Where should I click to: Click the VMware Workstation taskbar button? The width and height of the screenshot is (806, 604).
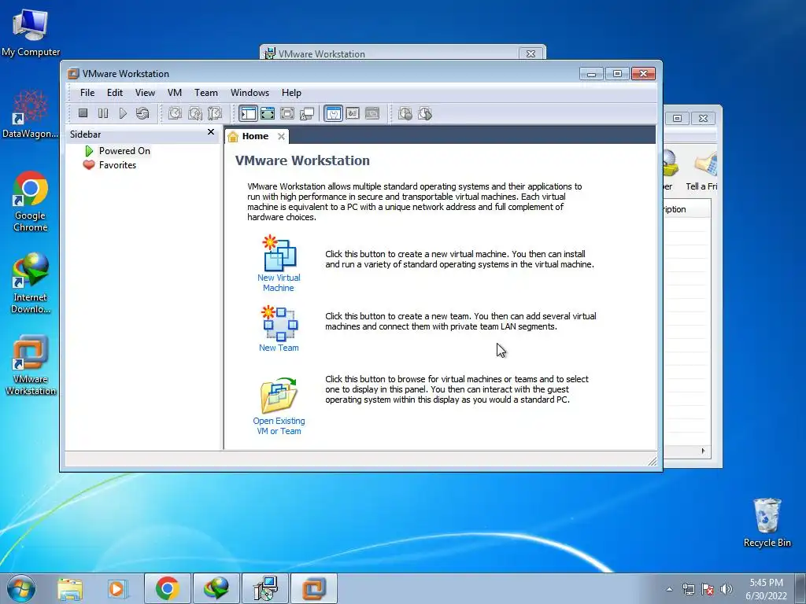click(314, 588)
